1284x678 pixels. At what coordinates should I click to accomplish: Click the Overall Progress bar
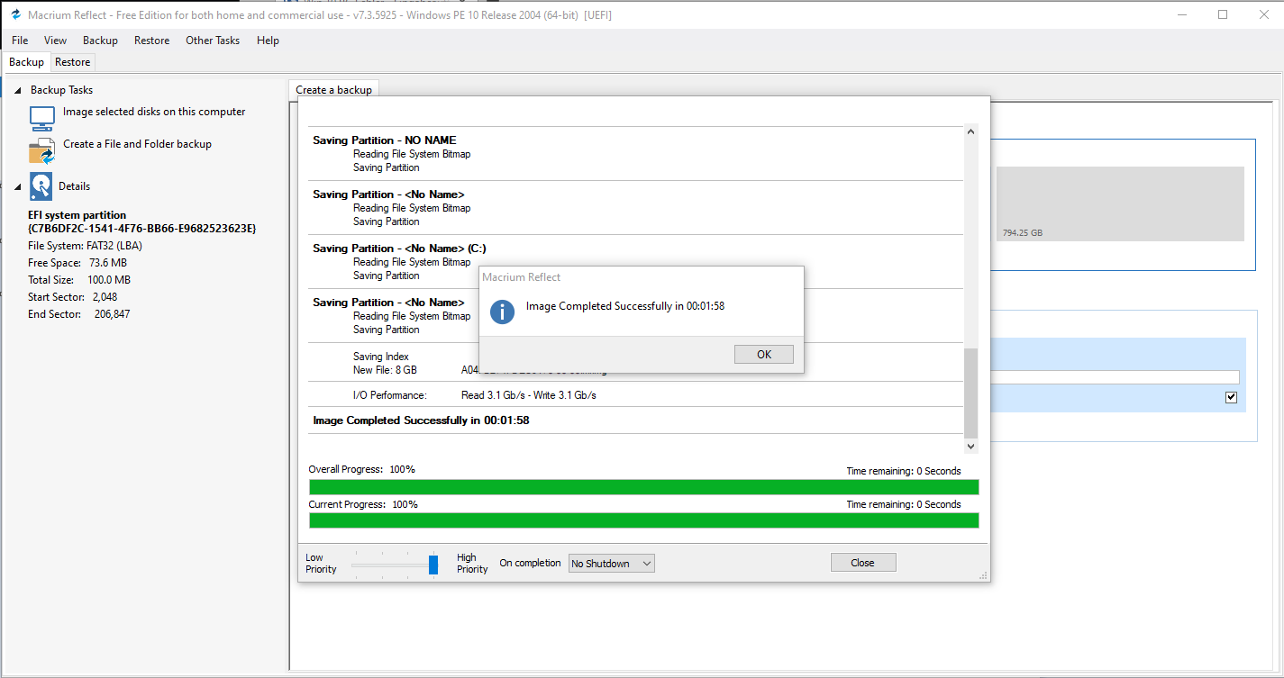643,487
